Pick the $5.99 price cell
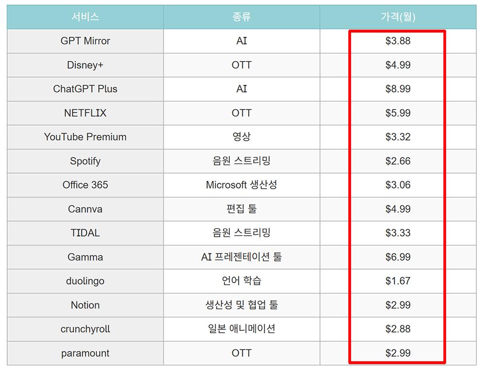 (x=398, y=113)
